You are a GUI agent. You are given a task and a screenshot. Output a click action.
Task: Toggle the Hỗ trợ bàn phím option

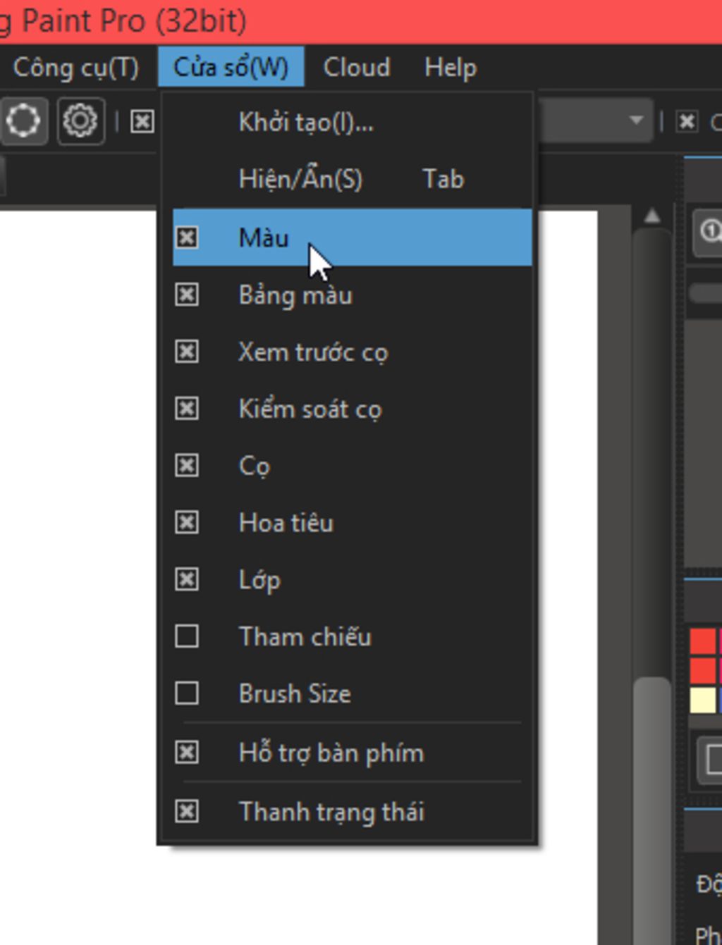[331, 753]
